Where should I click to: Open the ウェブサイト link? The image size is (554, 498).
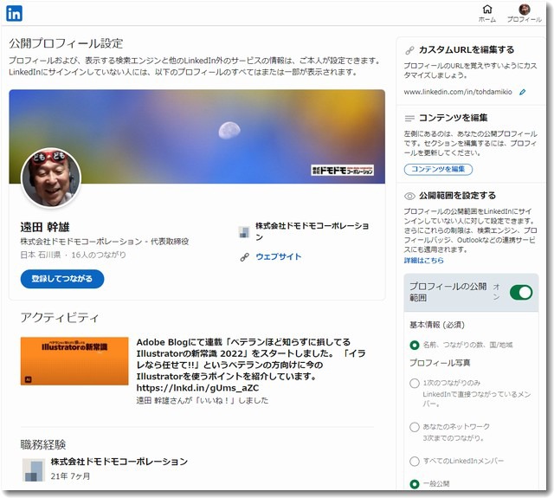click(279, 256)
